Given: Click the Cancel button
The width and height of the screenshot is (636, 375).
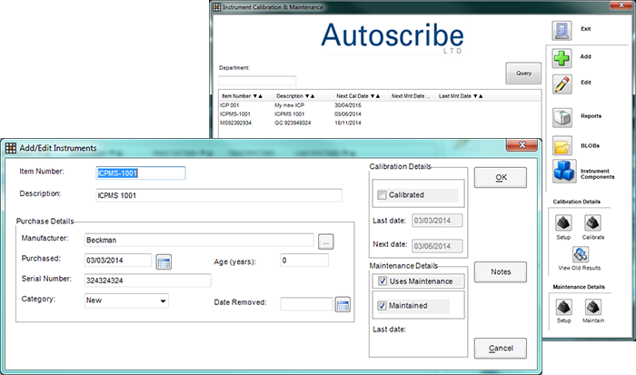Looking at the screenshot, I should 501,349.
